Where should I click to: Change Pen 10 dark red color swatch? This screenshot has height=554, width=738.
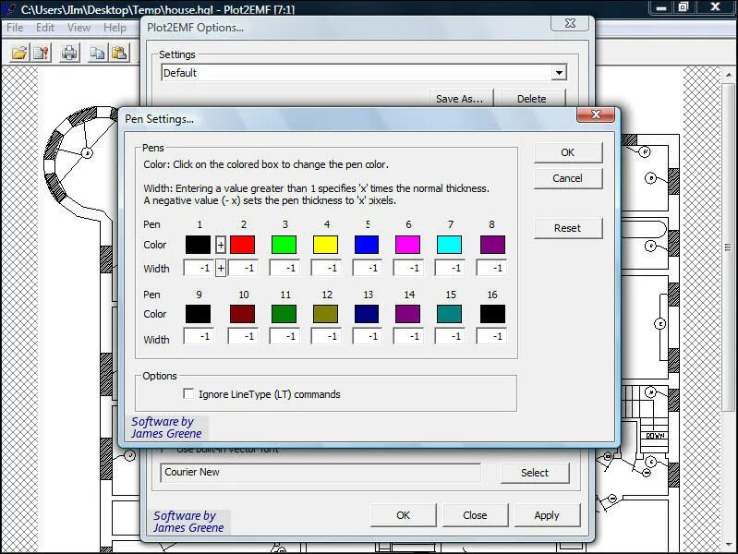242,314
